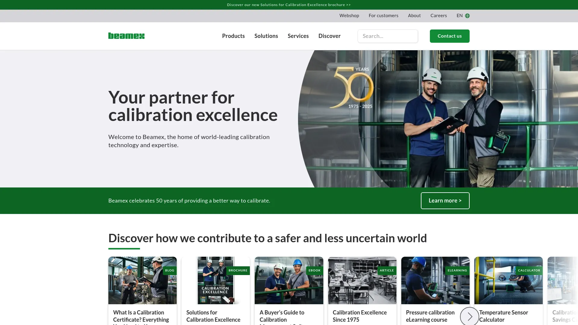Open the Pressure calibration eLearning thumbnail
The width and height of the screenshot is (578, 325).
[x=435, y=280]
